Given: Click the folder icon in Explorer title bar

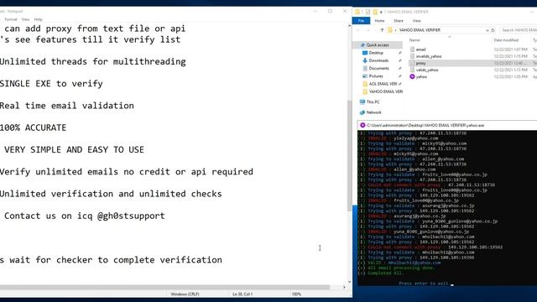Looking at the screenshot, I should (x=357, y=12).
